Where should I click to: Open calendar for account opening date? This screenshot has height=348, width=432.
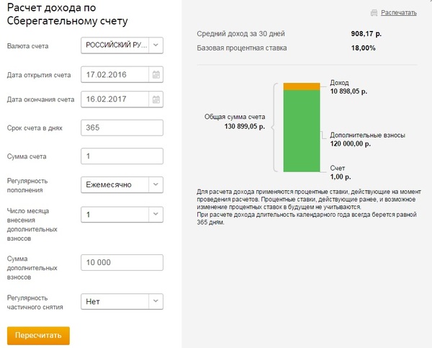click(x=156, y=74)
